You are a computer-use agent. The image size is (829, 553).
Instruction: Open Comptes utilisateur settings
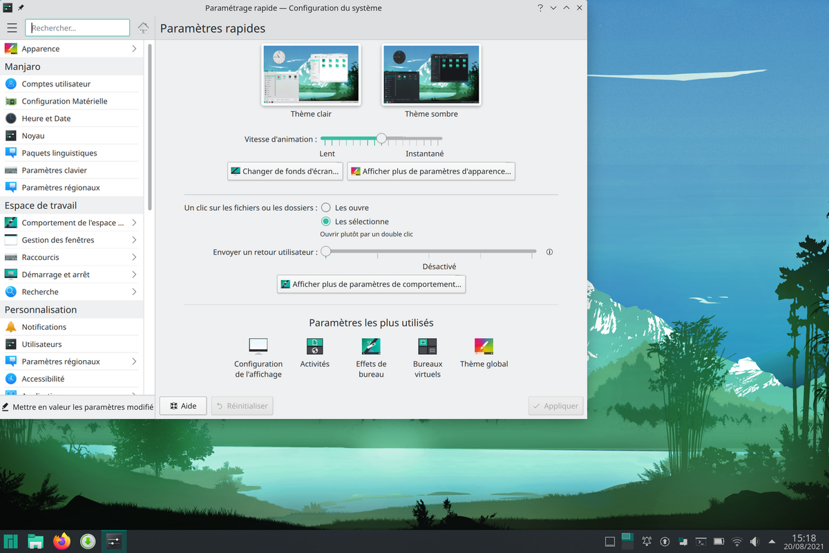71,84
